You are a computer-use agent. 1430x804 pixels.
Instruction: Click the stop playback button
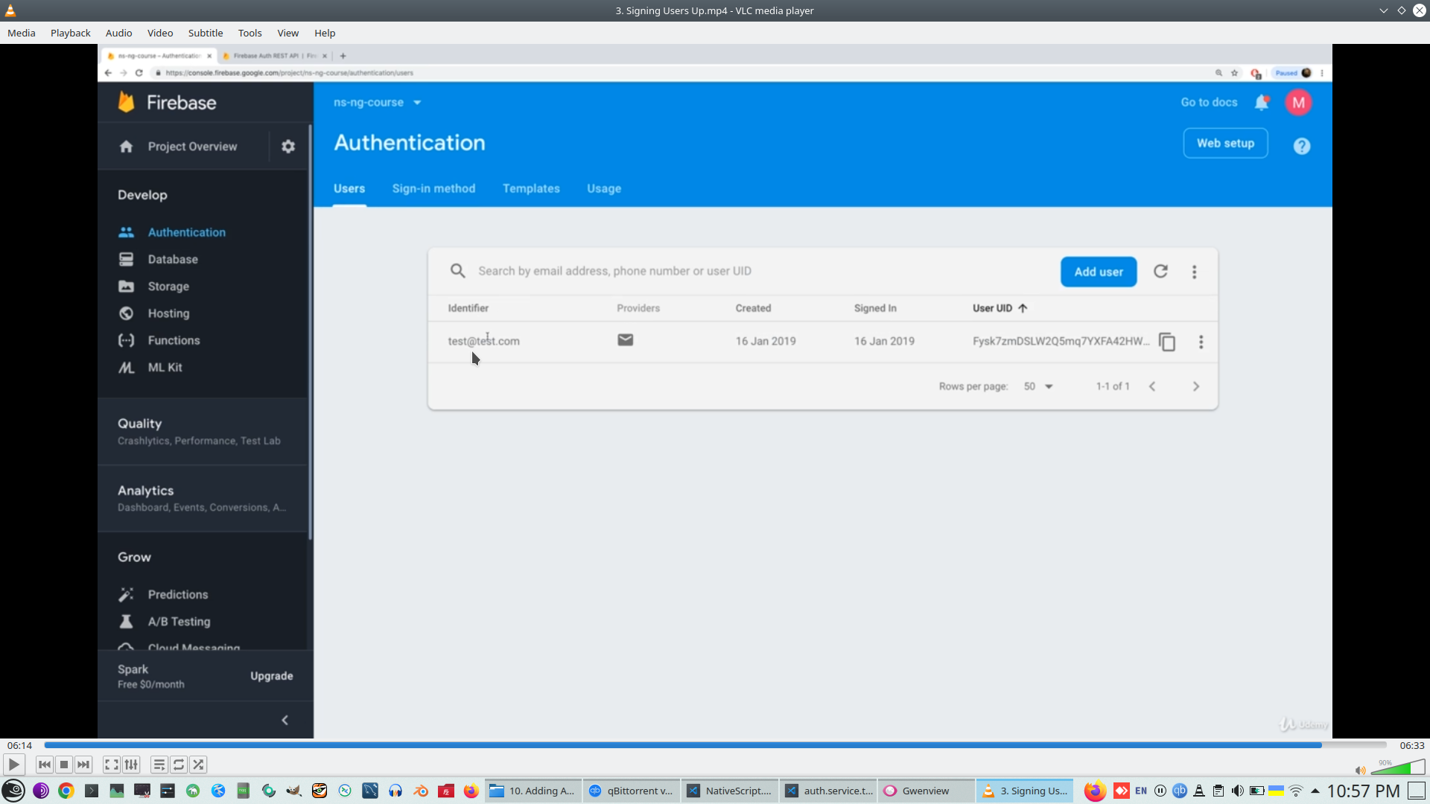click(64, 765)
